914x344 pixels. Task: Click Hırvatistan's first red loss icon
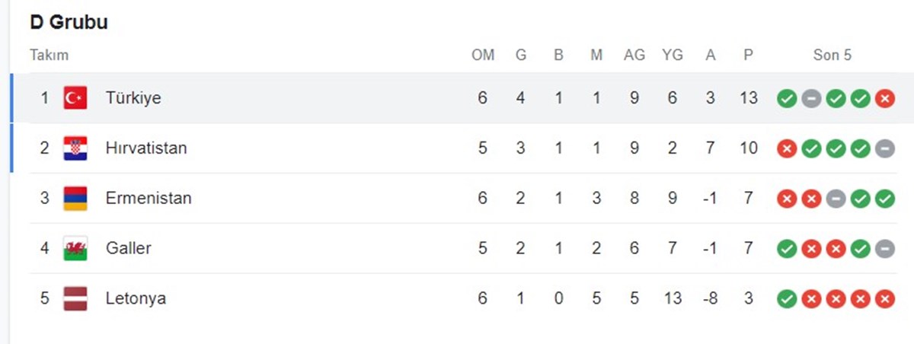pyautogui.click(x=787, y=148)
